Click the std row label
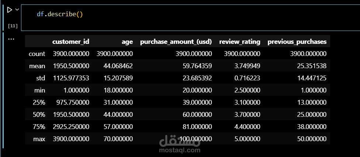The image size is (360, 157). [41, 78]
